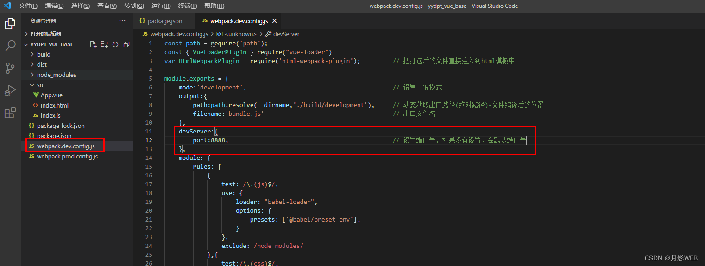Refresh the explorer file tree

115,44
